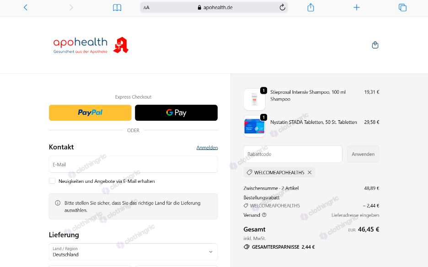Pay with the Google Pay button
The image size is (428, 267).
click(x=177, y=112)
